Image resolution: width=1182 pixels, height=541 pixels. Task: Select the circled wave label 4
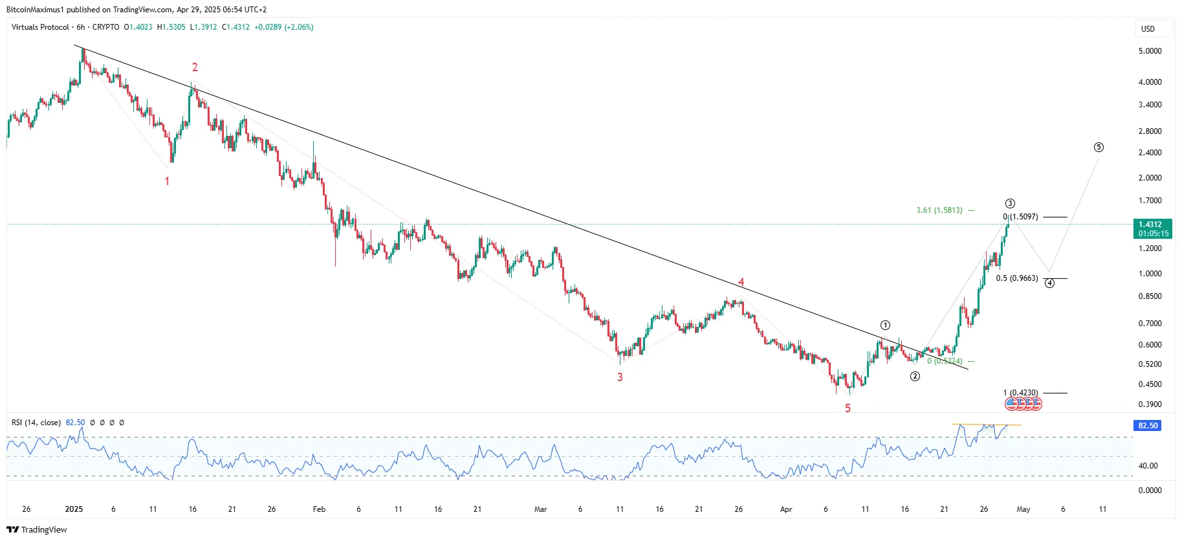pos(1049,283)
